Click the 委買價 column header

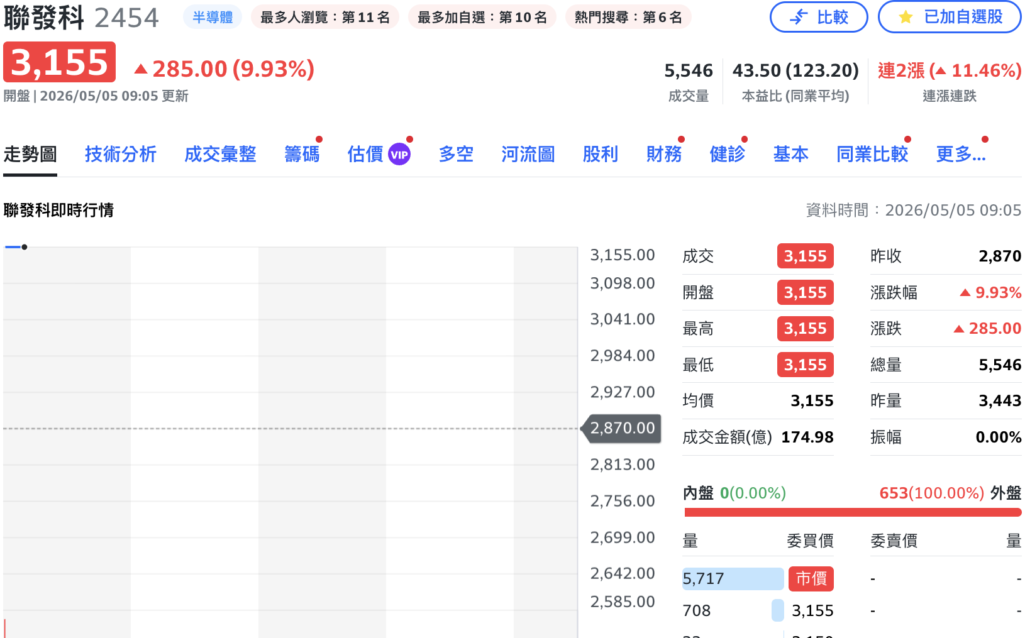coord(810,541)
